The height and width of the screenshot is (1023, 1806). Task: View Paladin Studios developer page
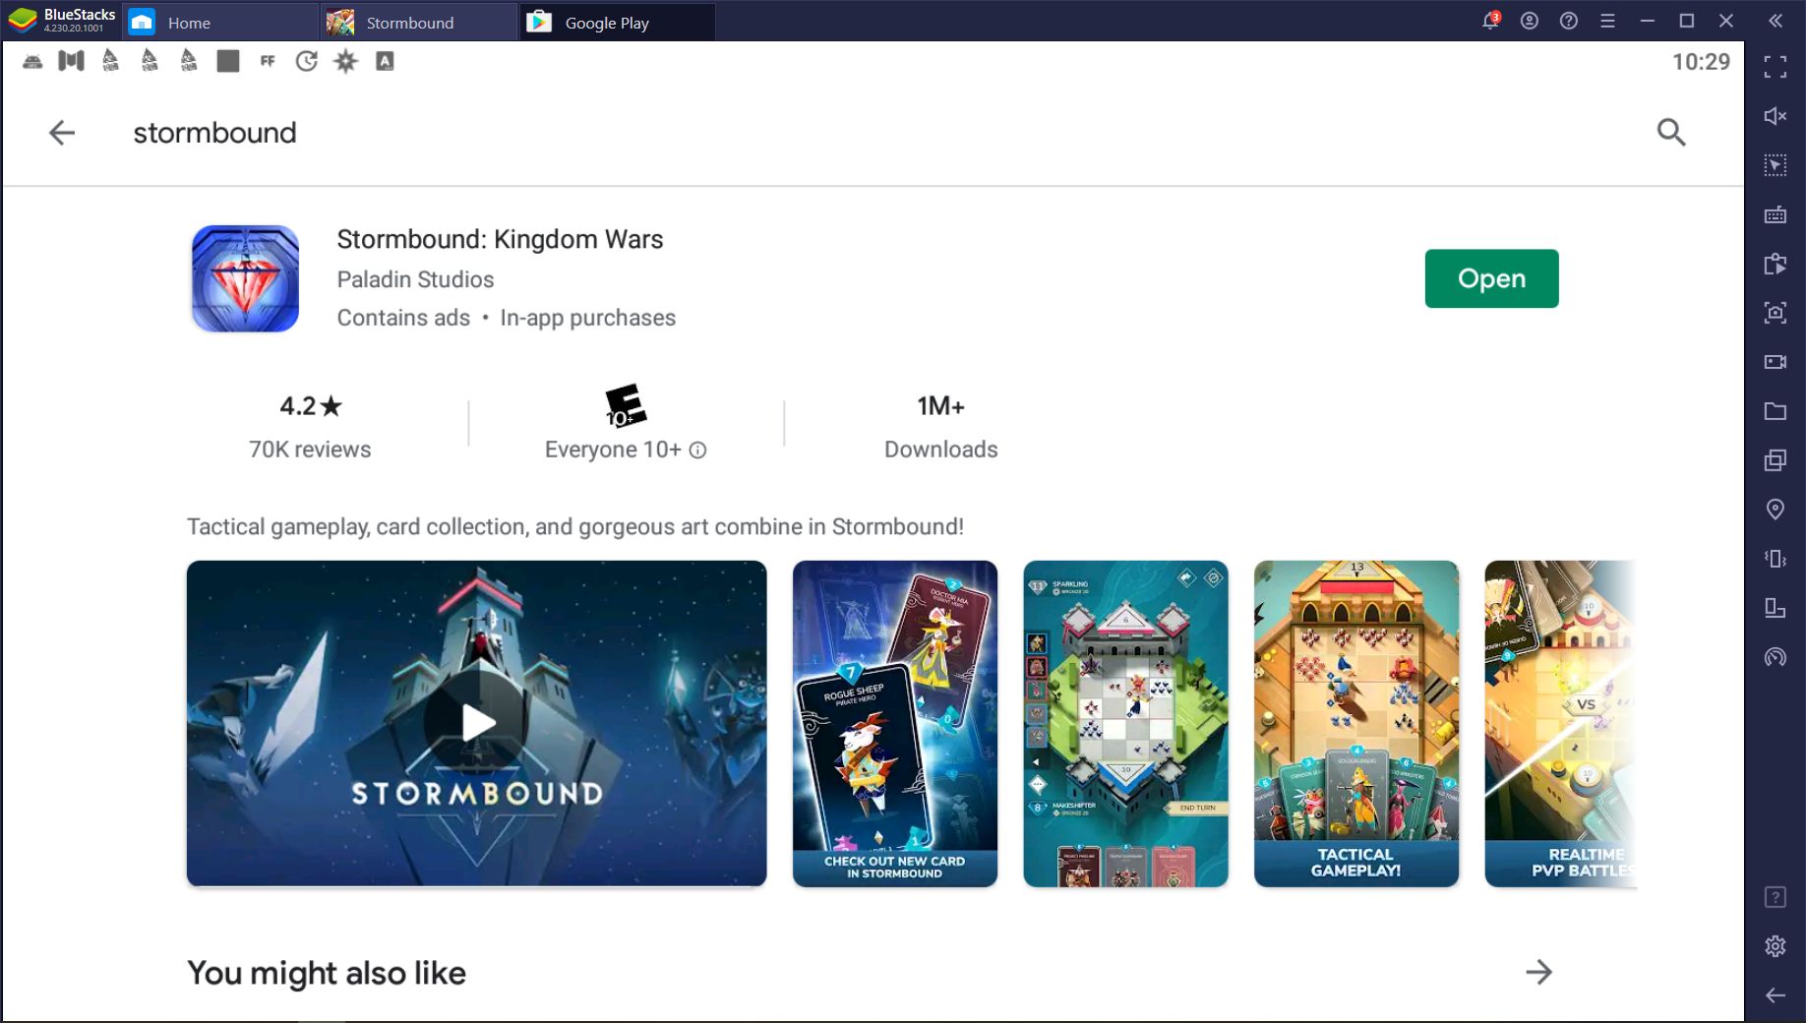(x=415, y=279)
